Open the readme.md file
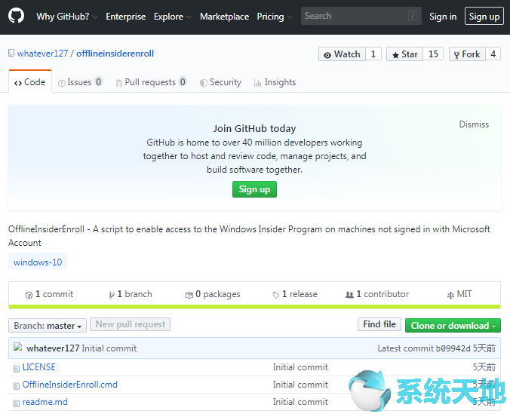 point(45,402)
